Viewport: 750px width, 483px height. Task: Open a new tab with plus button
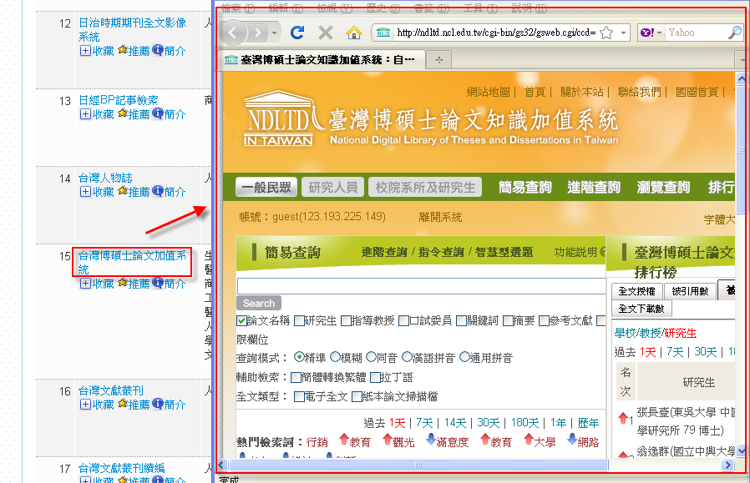pos(439,60)
